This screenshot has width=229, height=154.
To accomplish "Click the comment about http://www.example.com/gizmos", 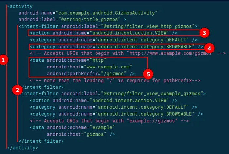I will pos(128,53).
